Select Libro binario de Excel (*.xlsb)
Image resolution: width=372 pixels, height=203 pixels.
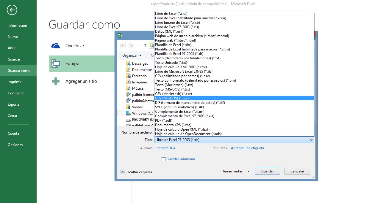click(234, 22)
